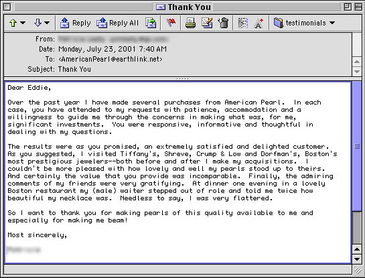The image size is (365, 278).
Task: Click the Reply All button
Action: [118, 23]
